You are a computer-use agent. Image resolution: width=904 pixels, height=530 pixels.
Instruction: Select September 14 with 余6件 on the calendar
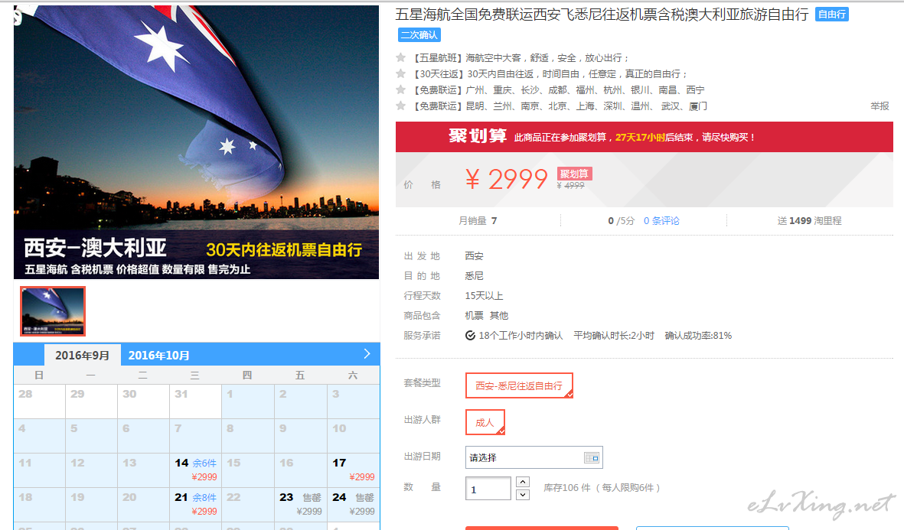point(195,470)
